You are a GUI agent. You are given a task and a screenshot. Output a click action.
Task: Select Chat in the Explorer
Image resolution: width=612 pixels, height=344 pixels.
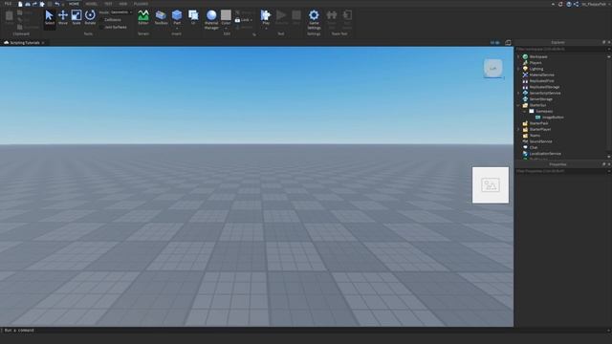pyautogui.click(x=534, y=147)
